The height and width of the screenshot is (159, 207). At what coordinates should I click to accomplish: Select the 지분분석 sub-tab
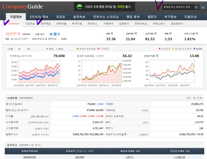coord(108,24)
